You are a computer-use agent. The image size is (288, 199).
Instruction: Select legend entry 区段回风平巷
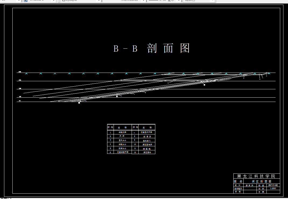click(x=146, y=132)
